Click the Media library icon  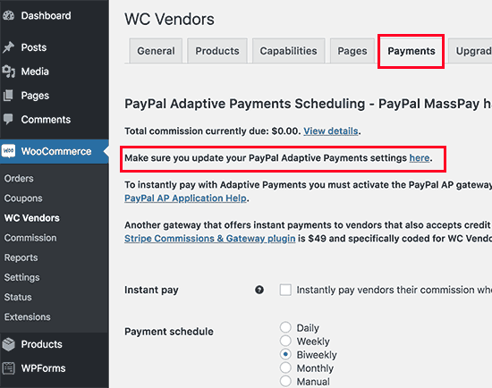click(8, 72)
